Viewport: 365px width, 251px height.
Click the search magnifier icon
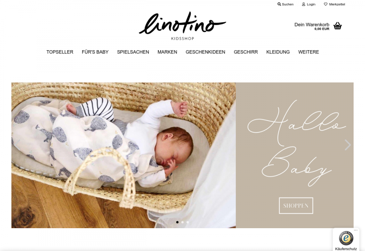279,4
